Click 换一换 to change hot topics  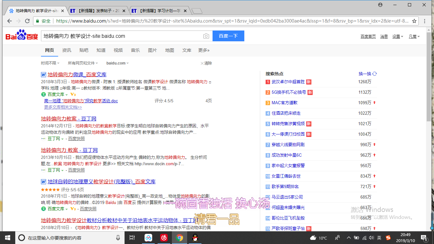tap(365, 74)
